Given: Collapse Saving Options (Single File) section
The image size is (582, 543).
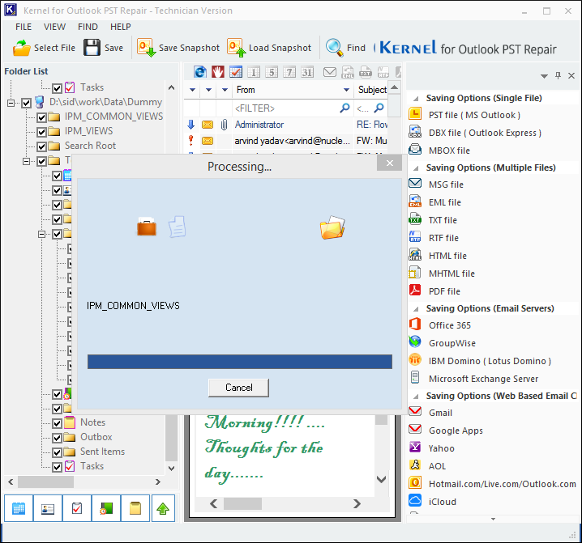Looking at the screenshot, I should pos(417,99).
